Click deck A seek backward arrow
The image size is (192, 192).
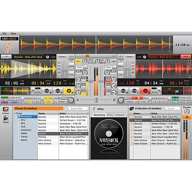(36, 92)
